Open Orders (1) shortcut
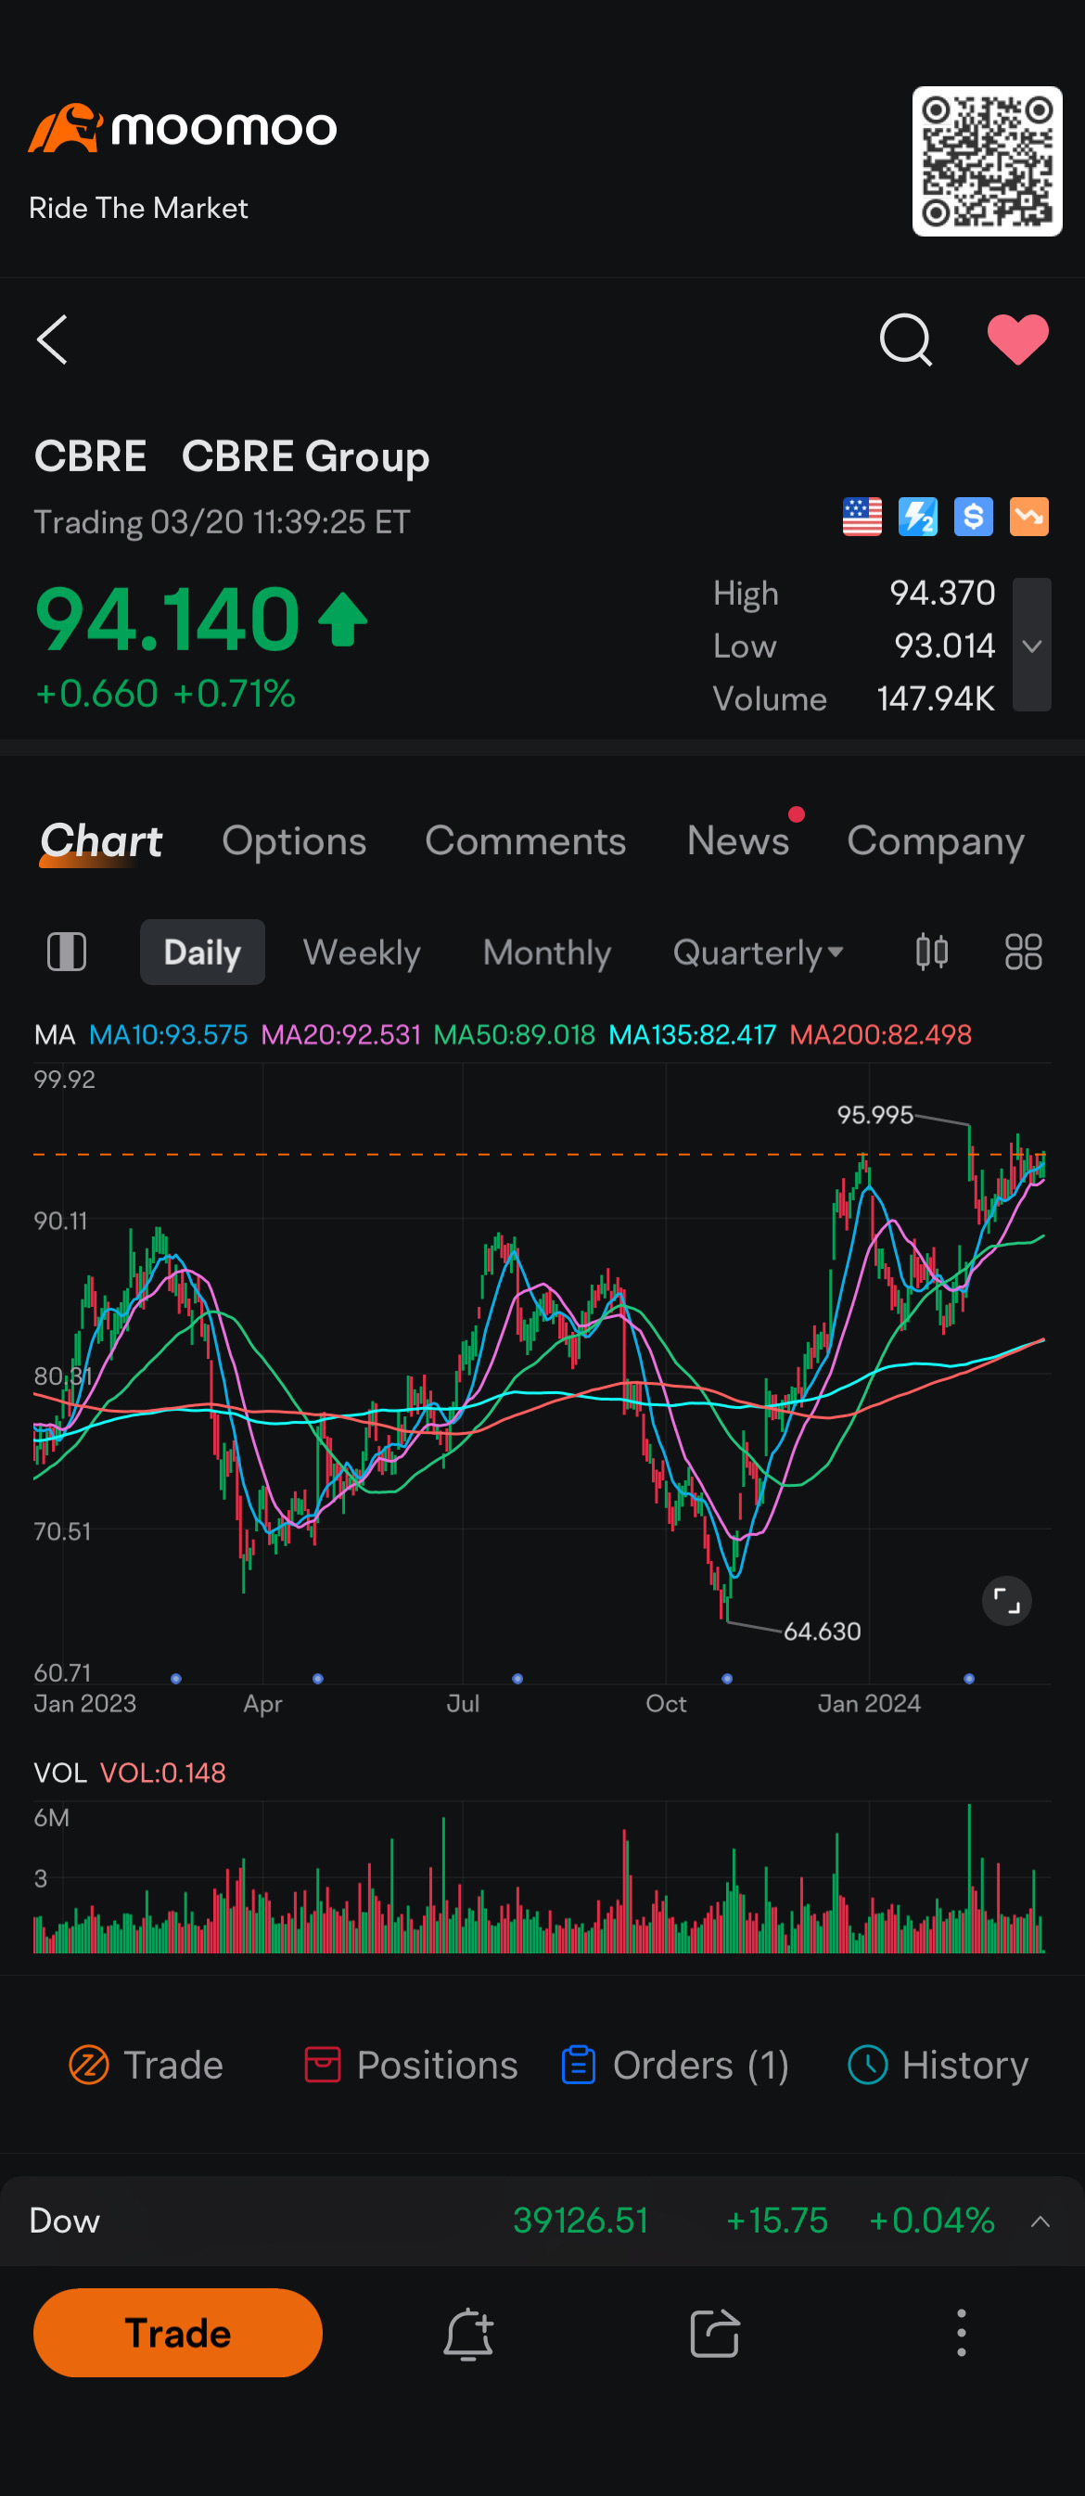The image size is (1085, 2496). tap(675, 2065)
